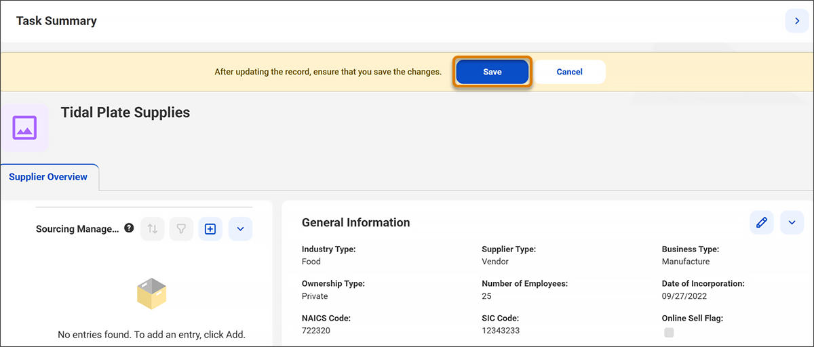Viewport: 814px width, 347px height.
Task: Click the empty box illustration in Sourcing Manager
Action: tap(151, 293)
